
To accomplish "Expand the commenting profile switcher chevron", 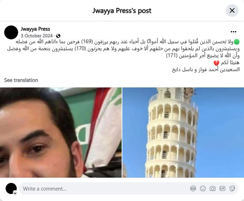I will click(15, 193).
